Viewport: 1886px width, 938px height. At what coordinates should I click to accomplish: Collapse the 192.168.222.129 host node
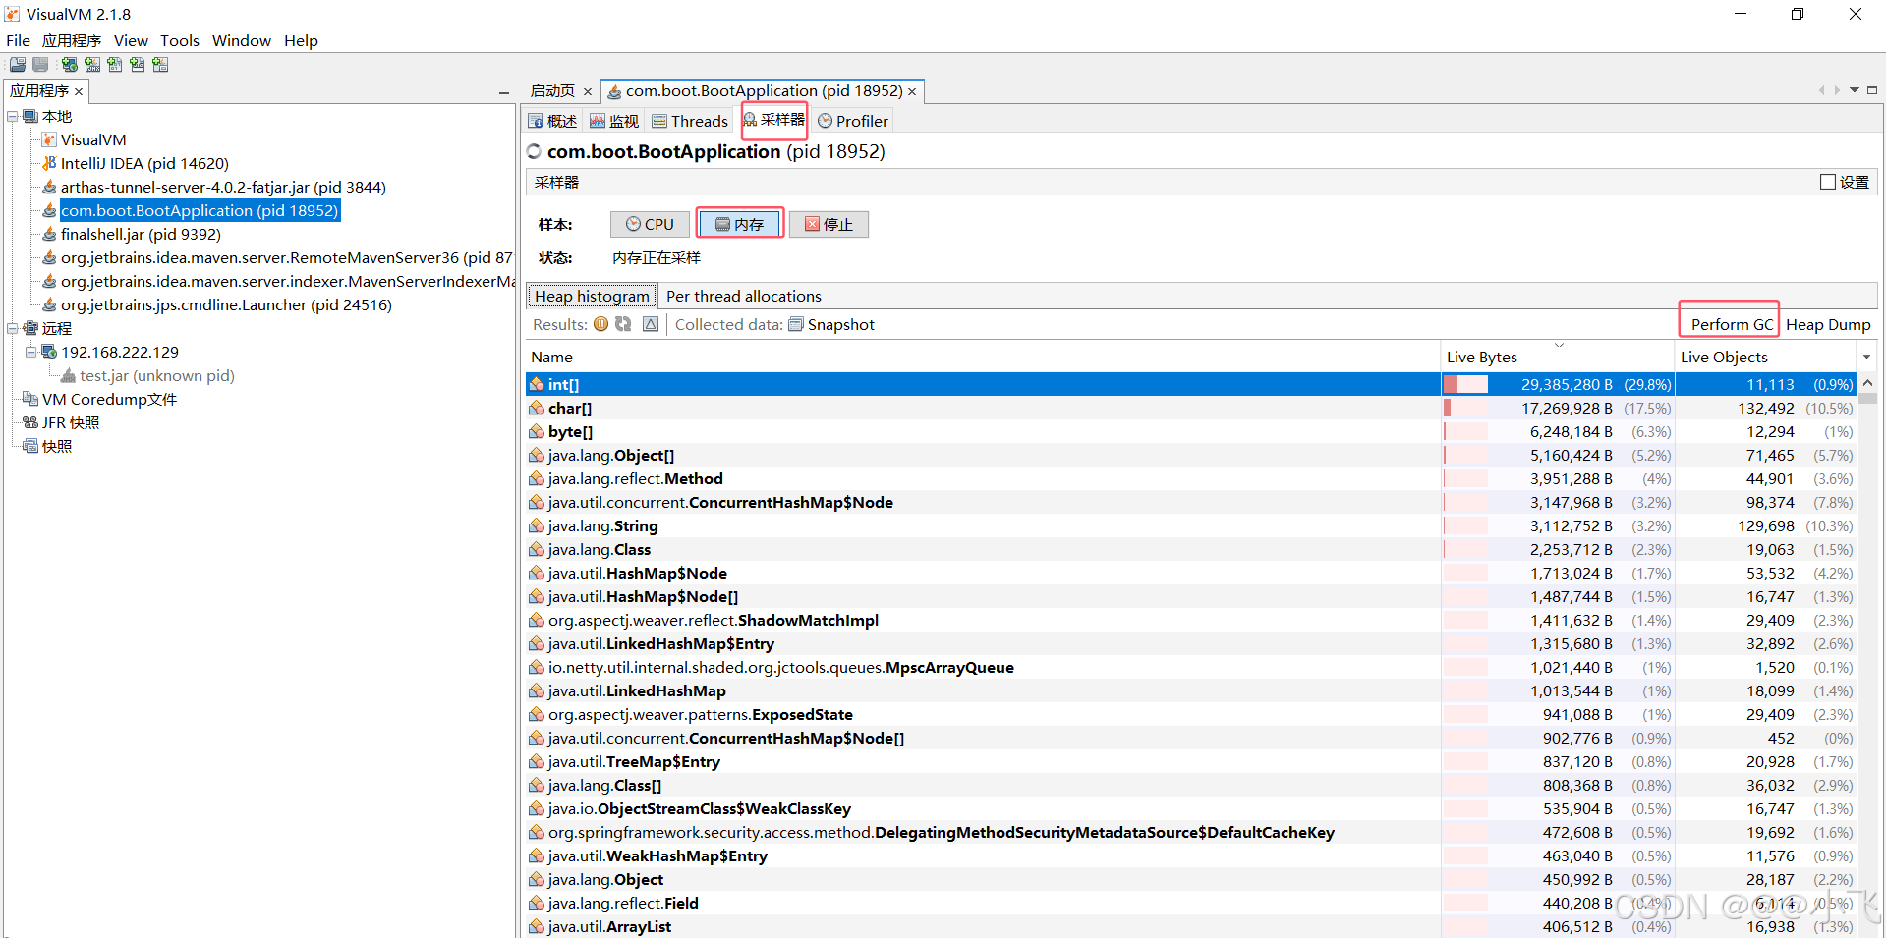pyautogui.click(x=30, y=352)
